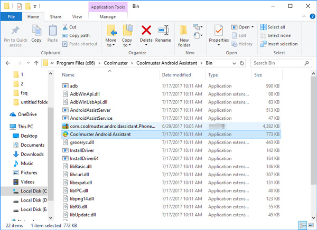Click Select none in ribbon
Screen dimensions: 317x230
coord(275,35)
